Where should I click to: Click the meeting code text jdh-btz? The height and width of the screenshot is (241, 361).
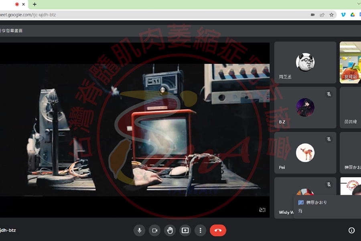click(x=8, y=230)
